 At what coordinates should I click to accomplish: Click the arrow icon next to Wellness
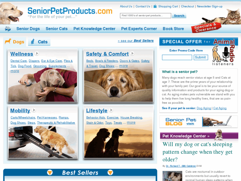click(x=36, y=53)
